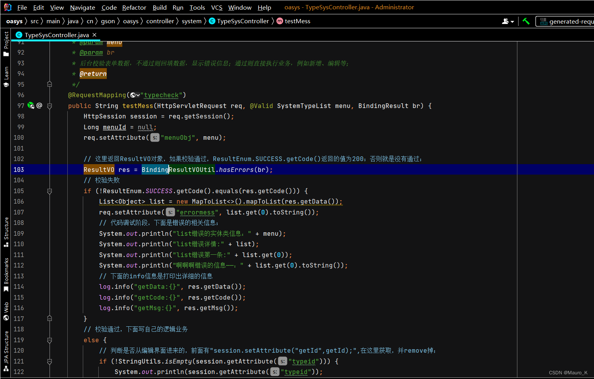Click the globe icon inside @RequestMapping annotation

tap(132, 95)
